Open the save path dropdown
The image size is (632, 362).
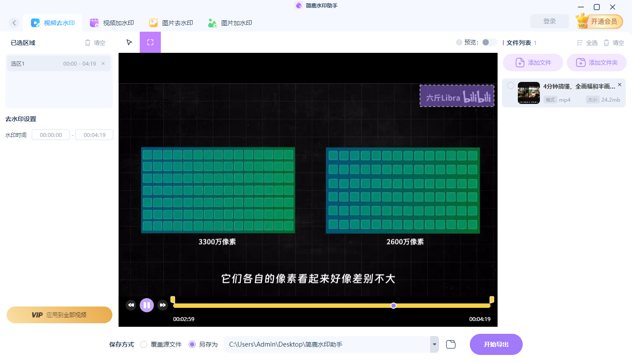point(434,344)
